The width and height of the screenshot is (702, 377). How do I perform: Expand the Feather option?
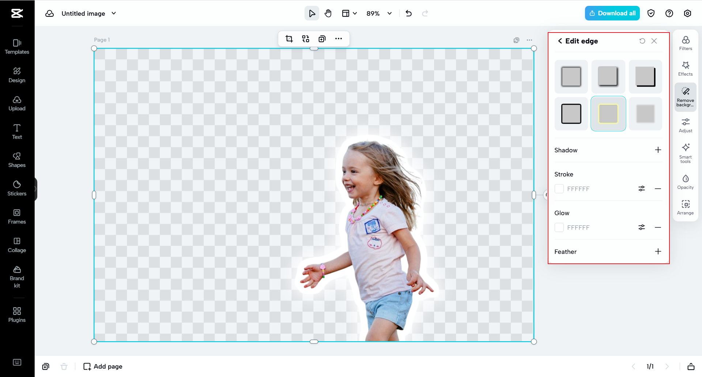[x=658, y=251]
